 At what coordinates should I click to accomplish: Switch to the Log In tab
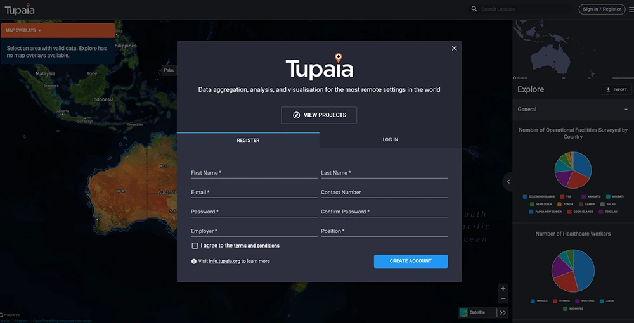click(x=390, y=140)
